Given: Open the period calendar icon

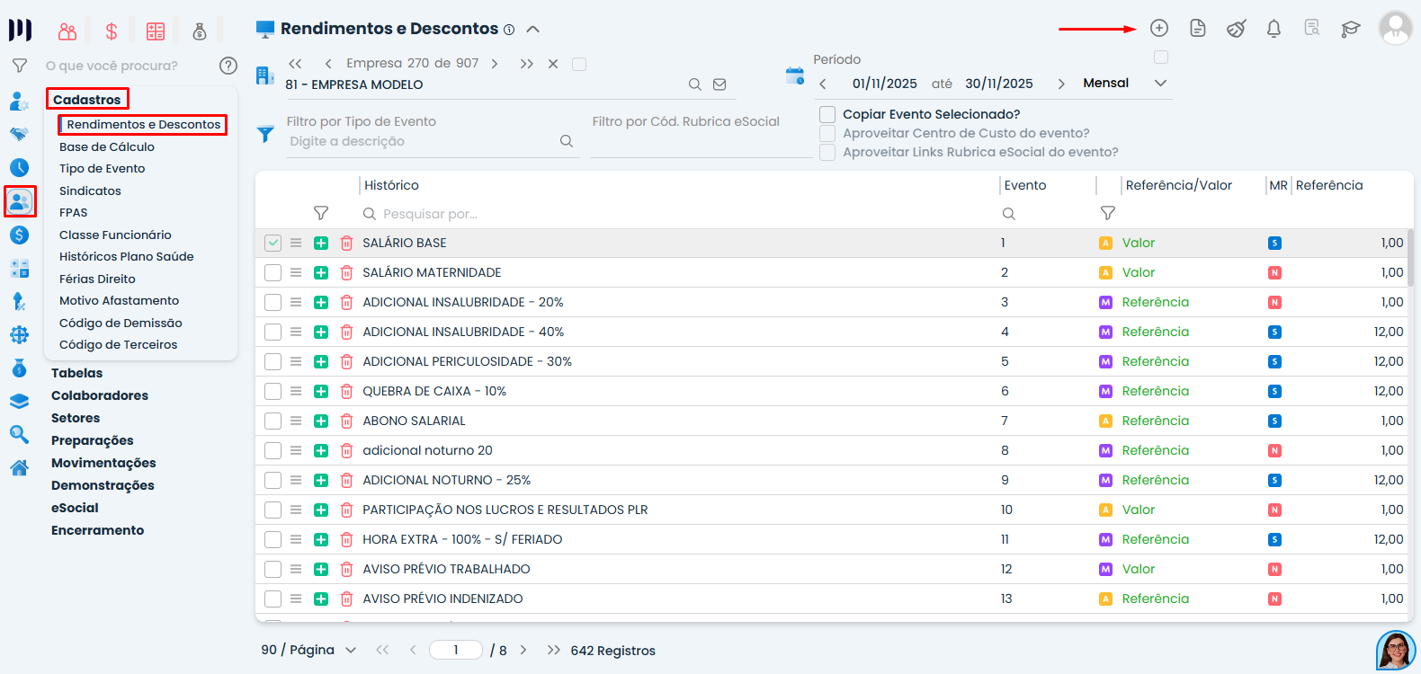Looking at the screenshot, I should click(794, 76).
